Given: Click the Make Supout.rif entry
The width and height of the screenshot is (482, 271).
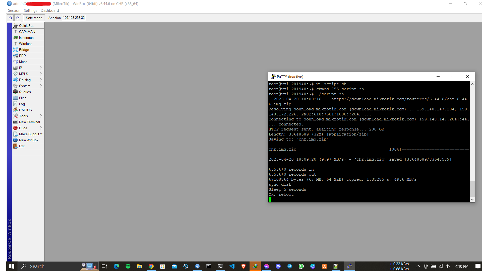Looking at the screenshot, I should (x=31, y=134).
